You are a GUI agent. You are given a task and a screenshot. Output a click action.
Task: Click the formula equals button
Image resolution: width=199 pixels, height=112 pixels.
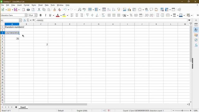(x=34, y=20)
